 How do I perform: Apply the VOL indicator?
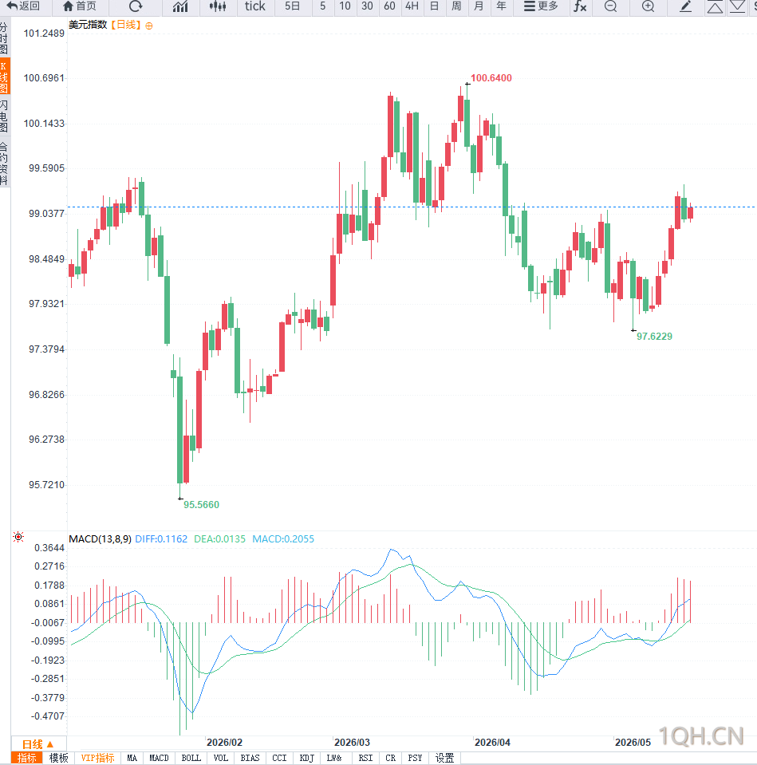pyautogui.click(x=221, y=758)
